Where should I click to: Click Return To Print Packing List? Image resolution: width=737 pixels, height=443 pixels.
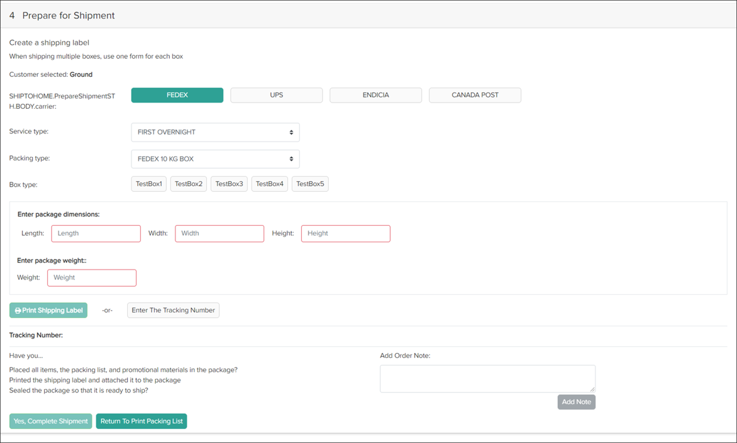141,421
